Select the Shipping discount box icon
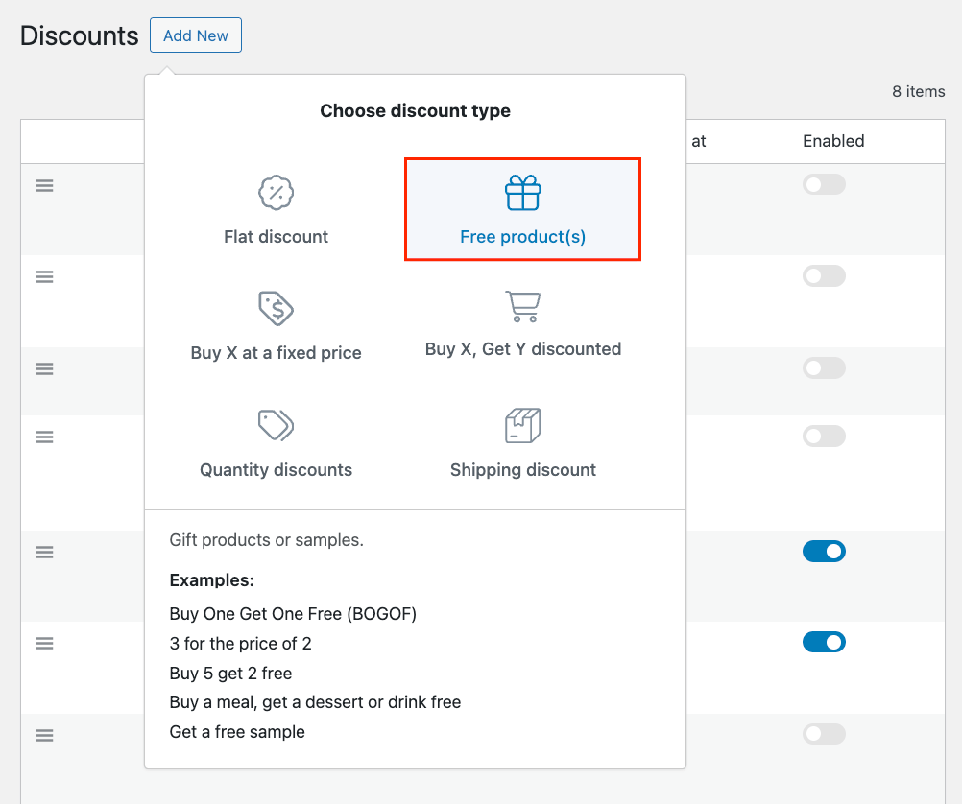This screenshot has width=962, height=804. click(x=523, y=425)
